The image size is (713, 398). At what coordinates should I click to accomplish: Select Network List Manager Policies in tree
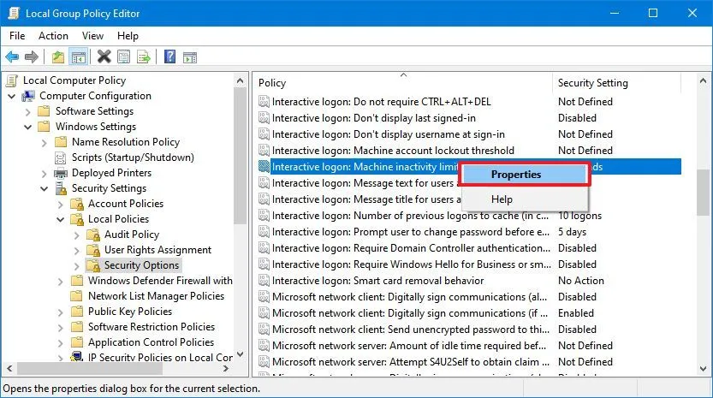[156, 296]
